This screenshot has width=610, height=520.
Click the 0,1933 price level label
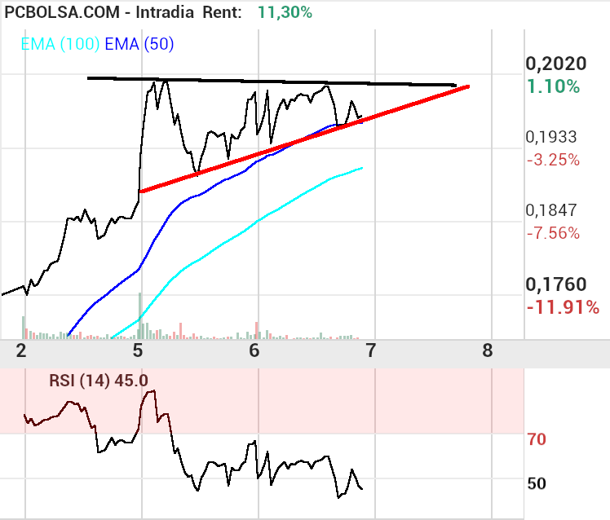(x=552, y=137)
